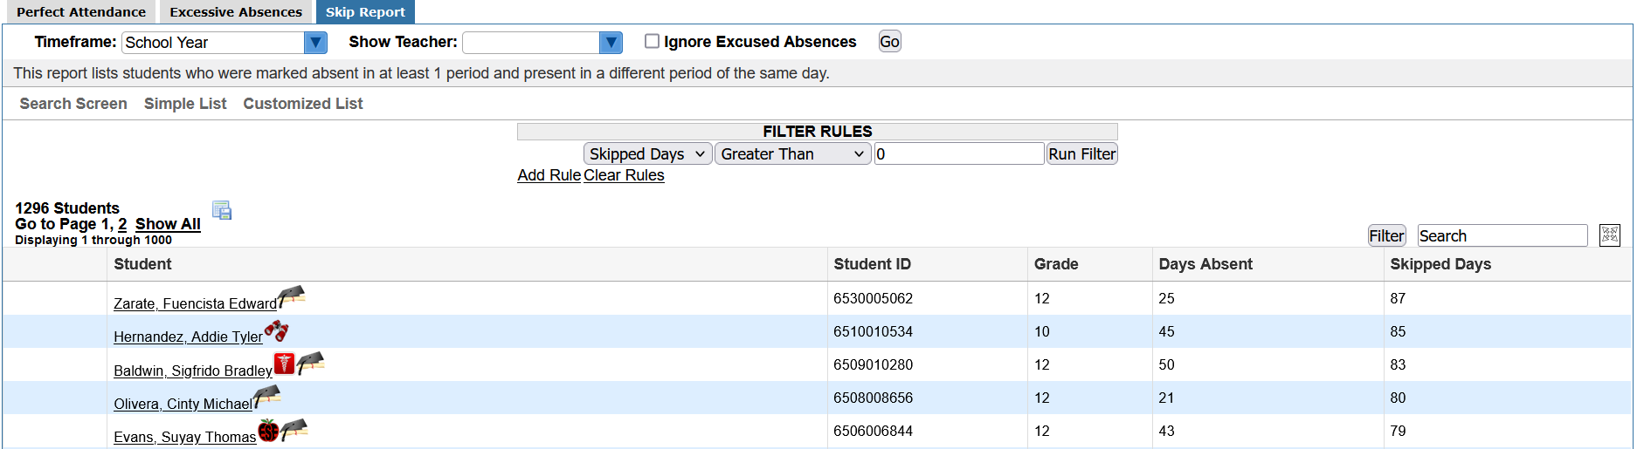Click student ID 6510010534
Screen dimensions: 1644x449
click(x=873, y=331)
